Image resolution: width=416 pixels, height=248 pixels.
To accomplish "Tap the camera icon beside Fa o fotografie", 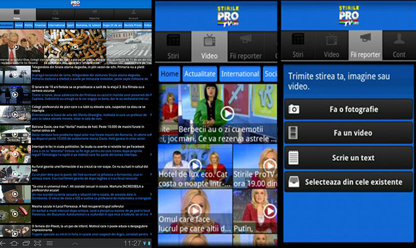I will pos(294,109).
